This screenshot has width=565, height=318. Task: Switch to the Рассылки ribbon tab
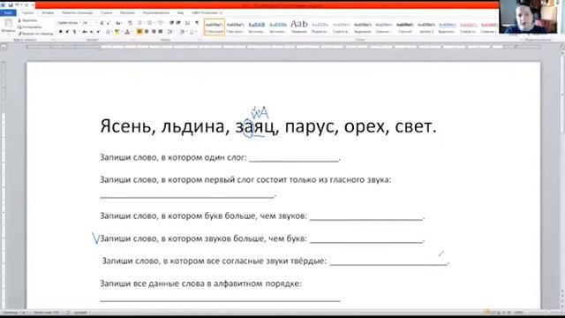click(127, 12)
